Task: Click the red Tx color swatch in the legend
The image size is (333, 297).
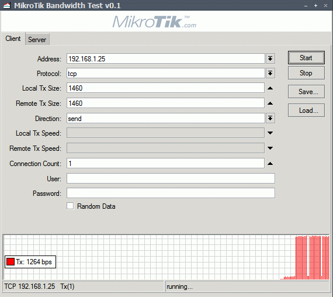Action: click(x=10, y=262)
